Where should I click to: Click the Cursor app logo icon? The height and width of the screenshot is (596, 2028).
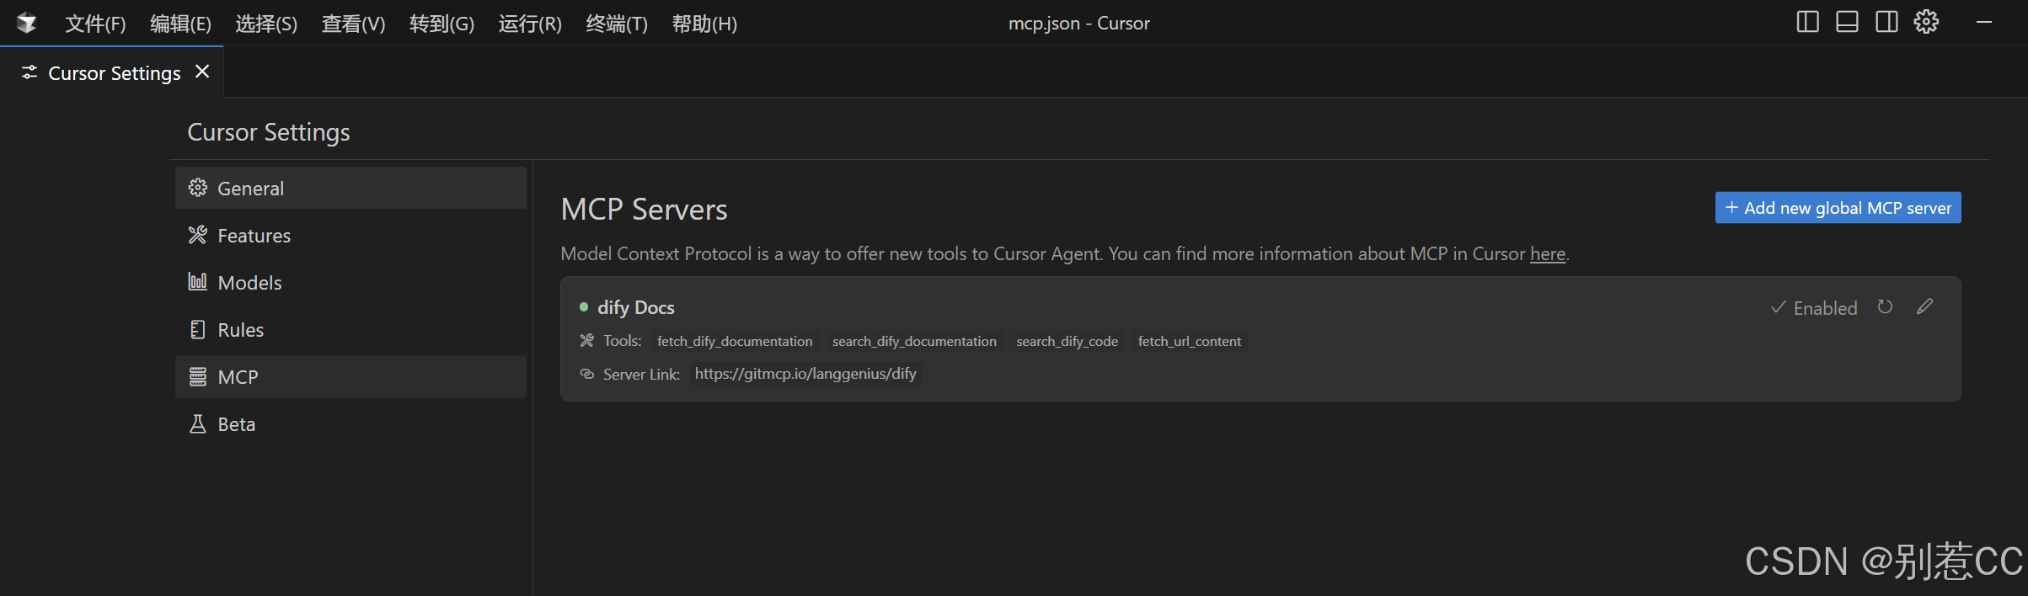click(26, 23)
